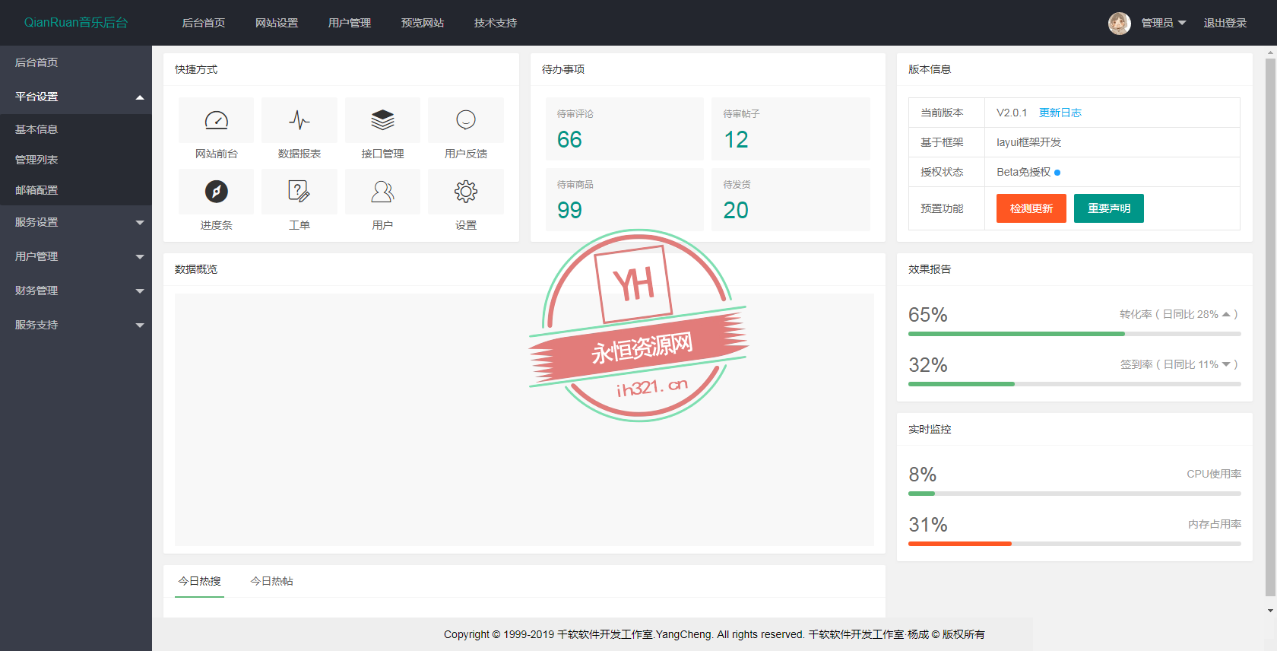Click the administrator avatar picture
The height and width of the screenshot is (651, 1277).
tap(1119, 24)
